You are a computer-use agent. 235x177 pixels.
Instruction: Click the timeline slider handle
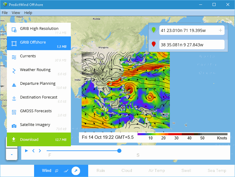(119, 151)
